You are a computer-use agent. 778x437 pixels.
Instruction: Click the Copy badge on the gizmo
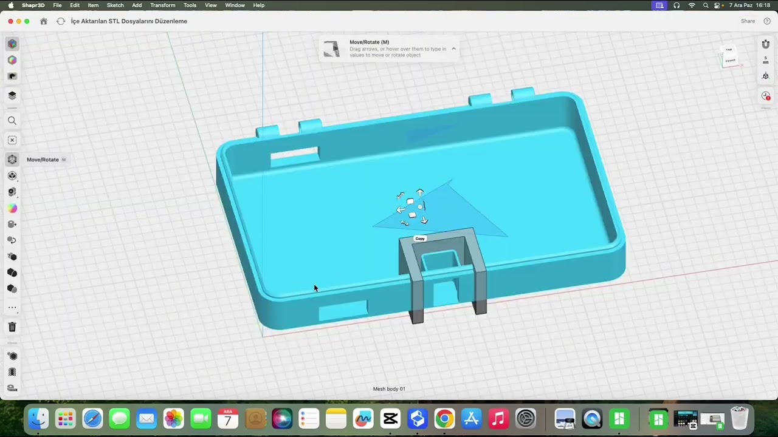pyautogui.click(x=420, y=239)
